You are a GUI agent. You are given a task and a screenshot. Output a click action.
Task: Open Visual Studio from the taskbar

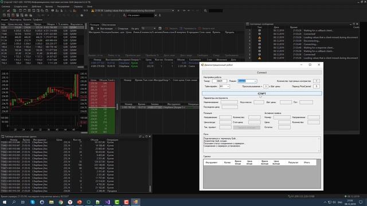(107, 202)
